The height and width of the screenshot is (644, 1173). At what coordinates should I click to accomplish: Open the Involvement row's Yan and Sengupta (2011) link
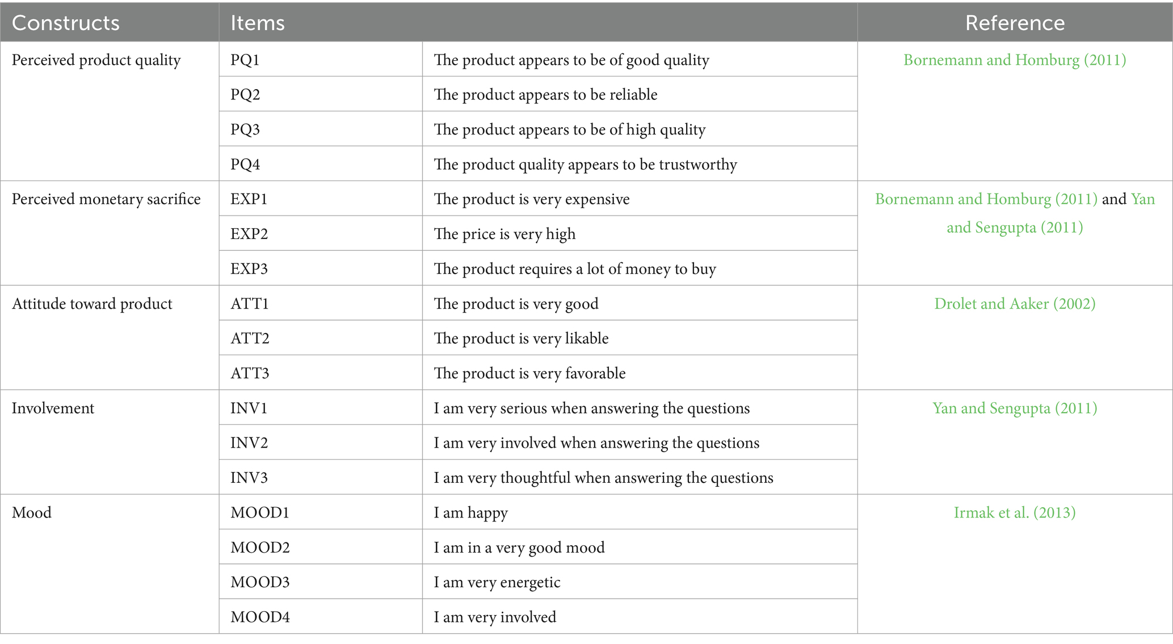[x=1014, y=408]
